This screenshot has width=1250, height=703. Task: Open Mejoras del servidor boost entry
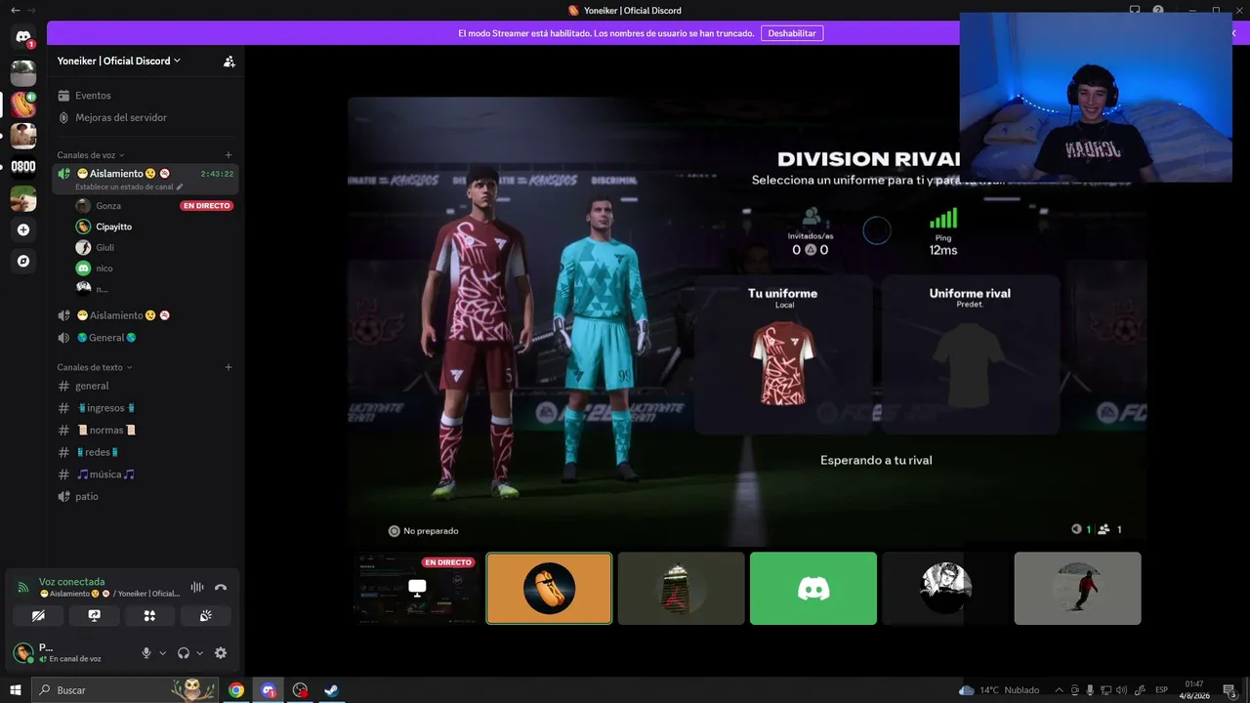146,117
